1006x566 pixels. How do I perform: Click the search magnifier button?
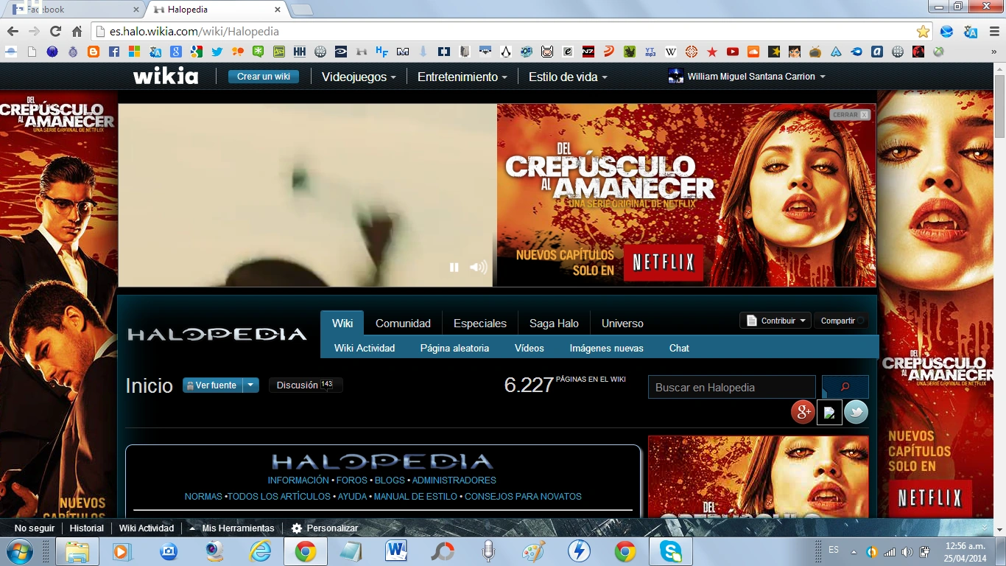click(x=845, y=387)
